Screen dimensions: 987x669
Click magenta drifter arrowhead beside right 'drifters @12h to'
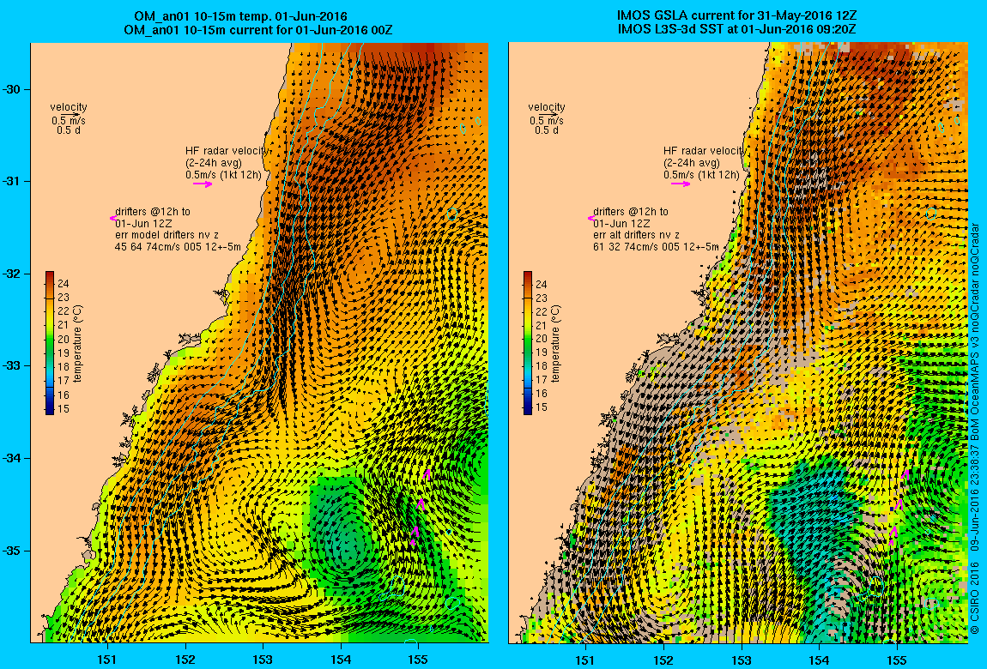point(591,218)
